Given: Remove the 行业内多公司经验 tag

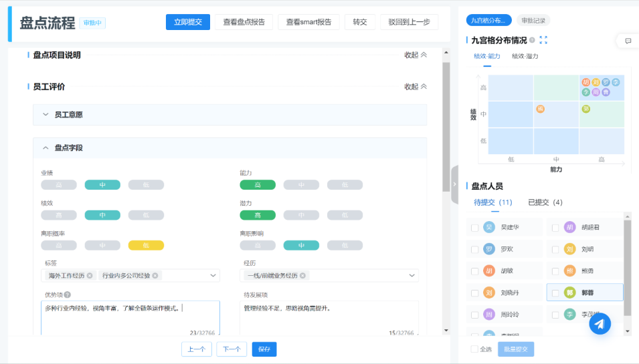Looking at the screenshot, I should 155,276.
